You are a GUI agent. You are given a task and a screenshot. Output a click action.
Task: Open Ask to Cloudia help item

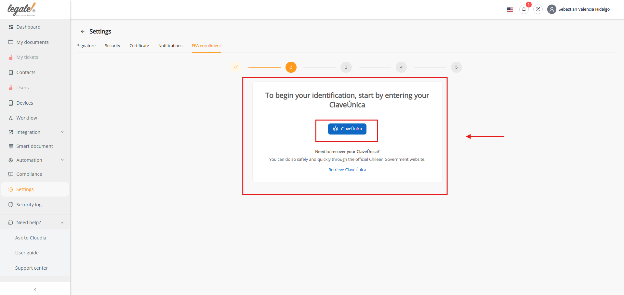pos(31,238)
